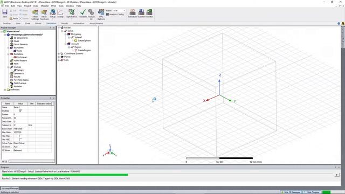Image resolution: width=345 pixels, height=194 pixels.
Task: Select CreateSphere in the model tree
Action: coord(82,40)
